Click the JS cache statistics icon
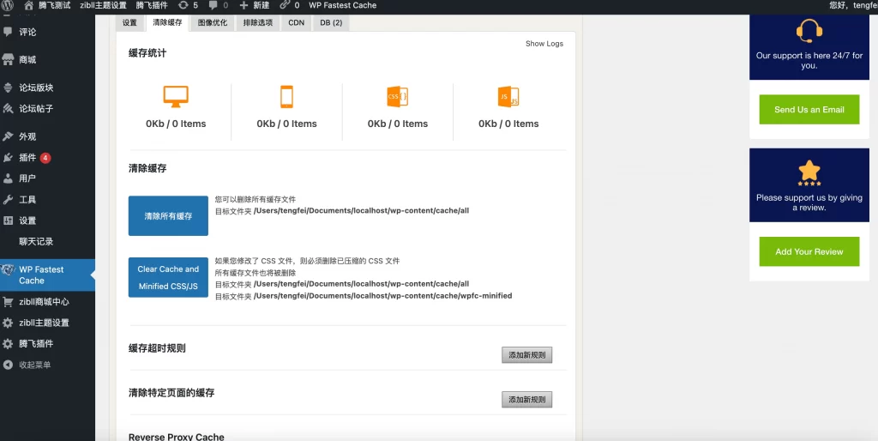The image size is (878, 441). click(x=508, y=96)
